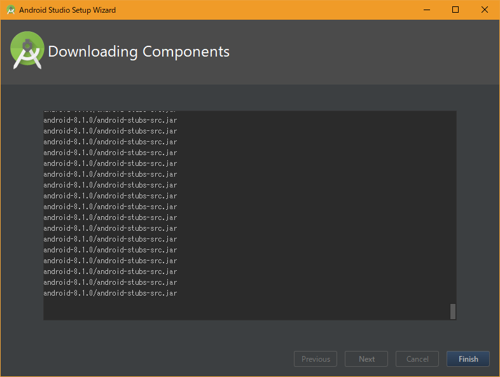Click the greyed-out Next button
This screenshot has height=377, width=500.
(366, 359)
